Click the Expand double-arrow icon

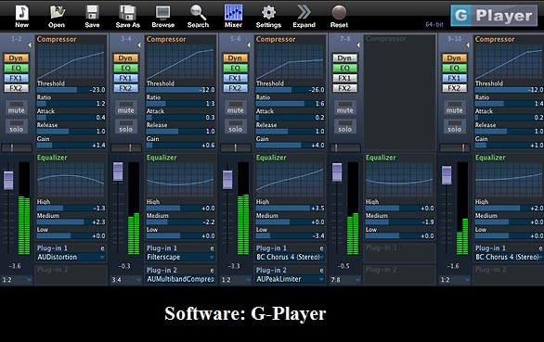[x=304, y=12]
